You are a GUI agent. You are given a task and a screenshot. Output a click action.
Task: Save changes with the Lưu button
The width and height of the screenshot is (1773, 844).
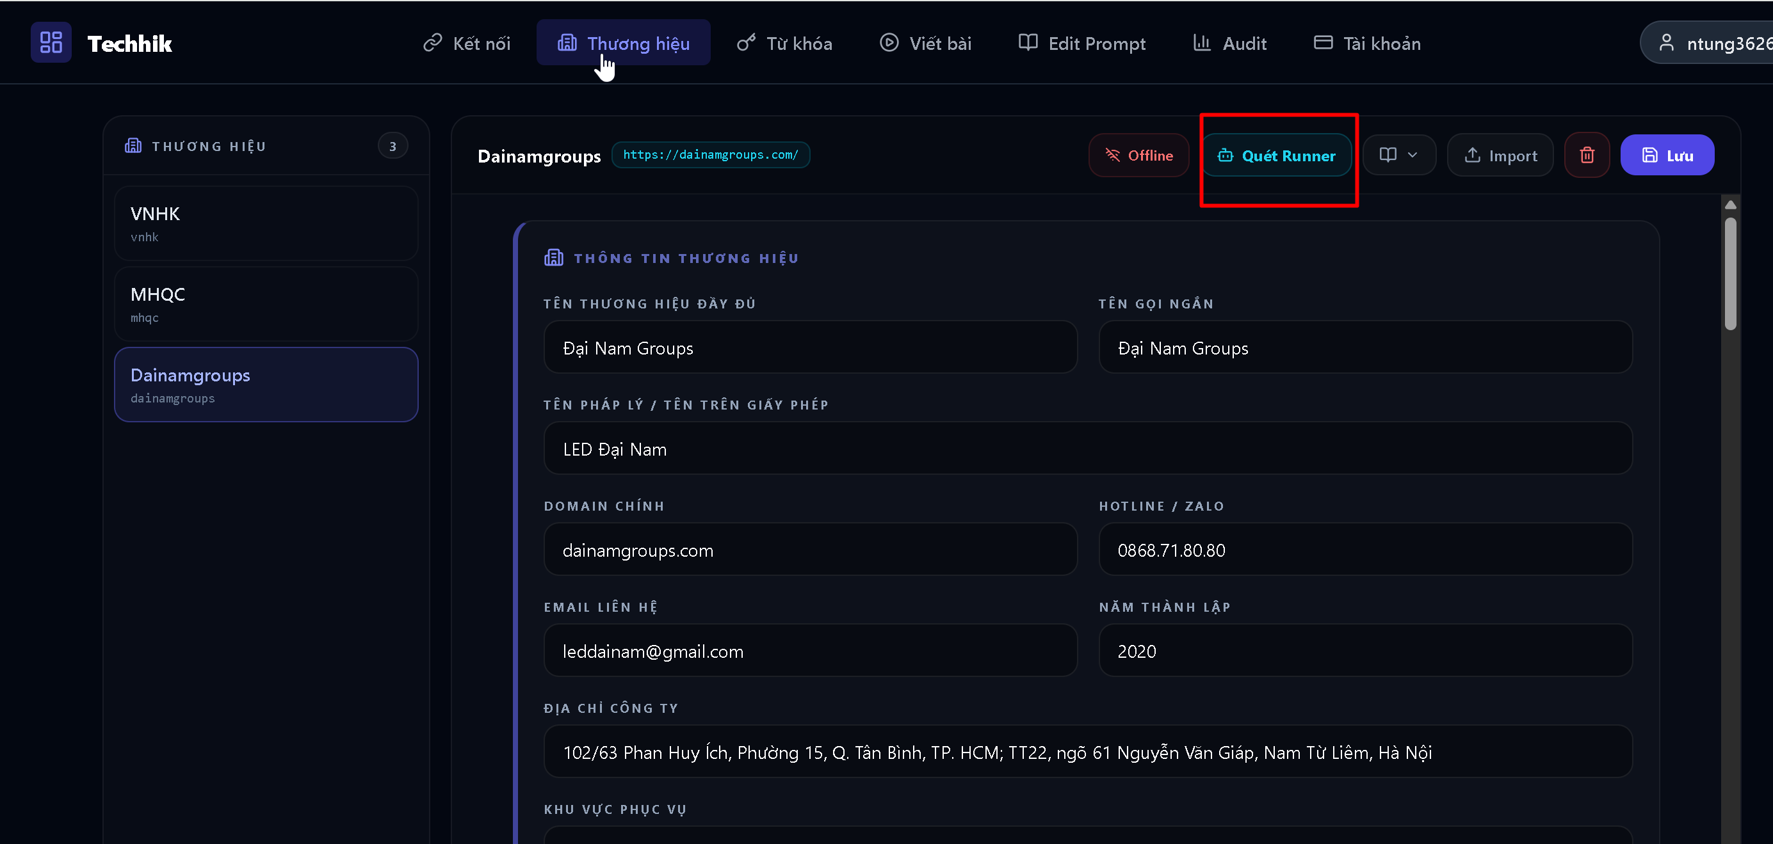tap(1667, 155)
